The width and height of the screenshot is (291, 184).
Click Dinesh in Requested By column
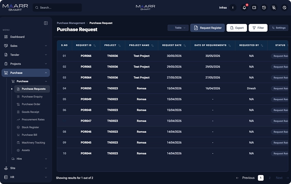251,88
